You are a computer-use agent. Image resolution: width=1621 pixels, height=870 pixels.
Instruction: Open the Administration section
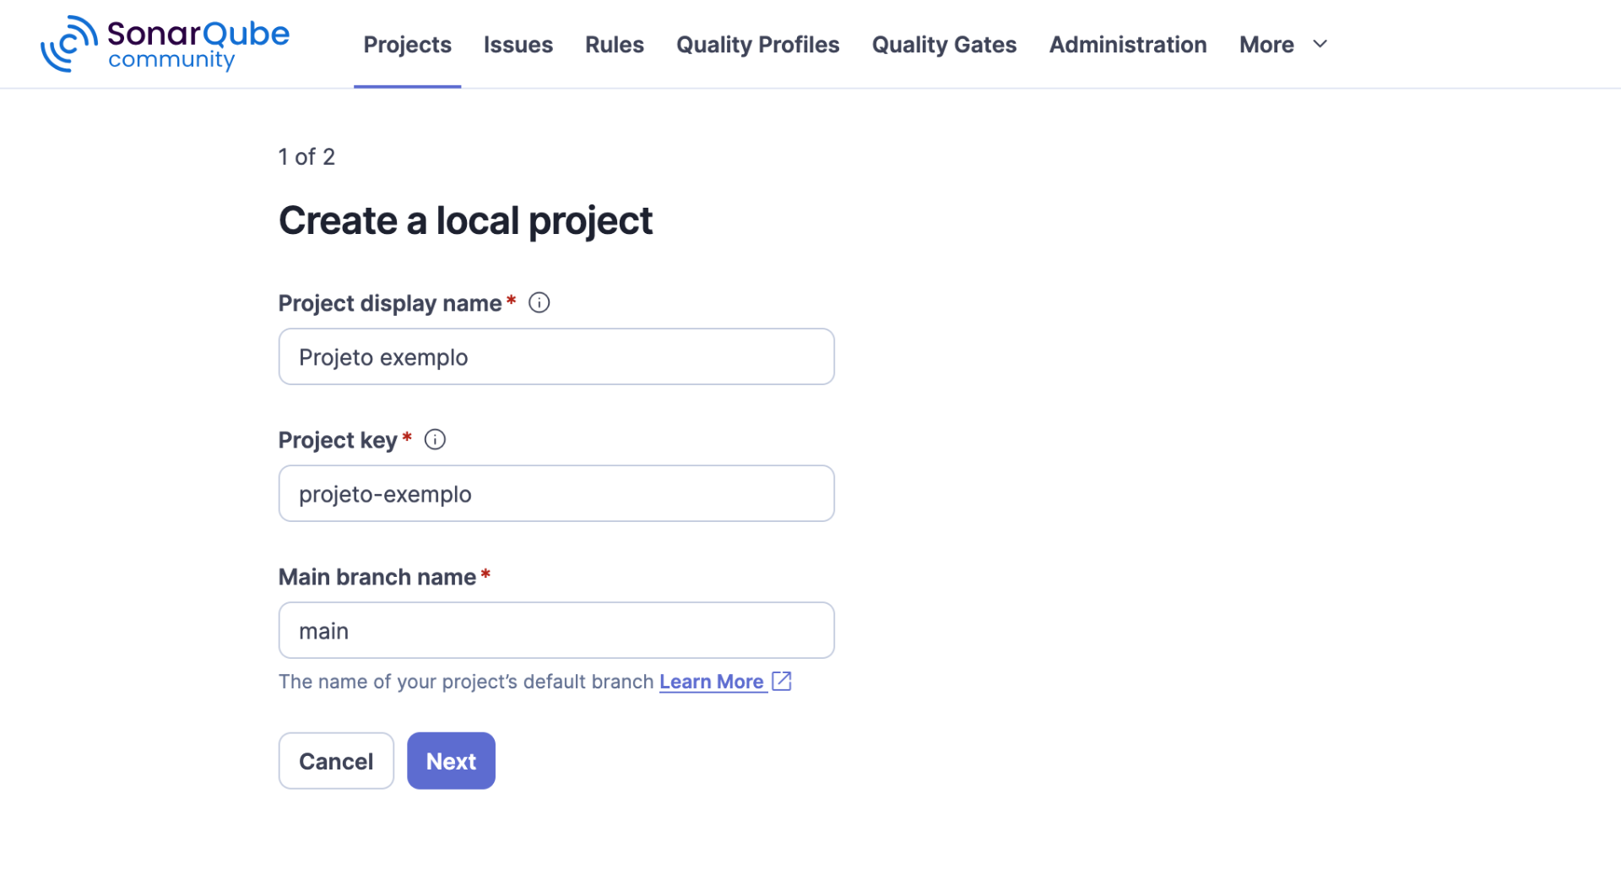click(1127, 45)
